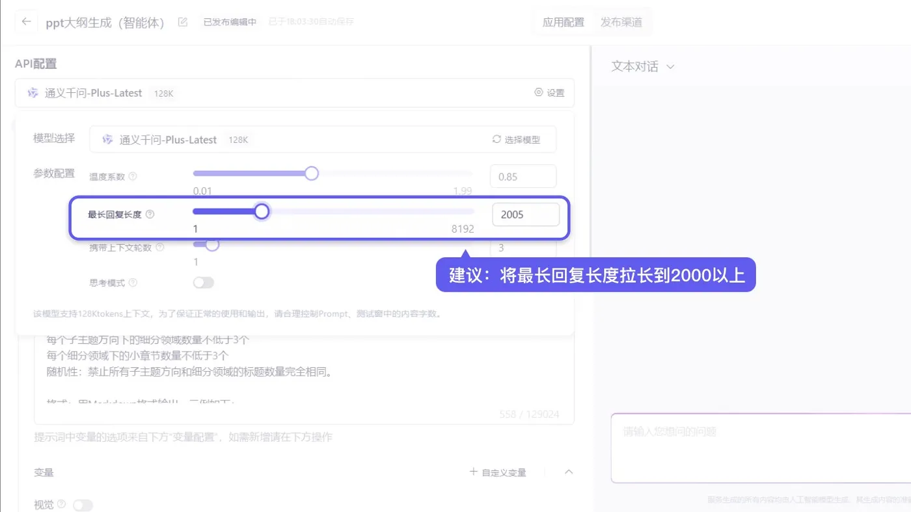Click the 最长回复长度 slider handle
Screen dimensions: 911x512
pos(262,211)
